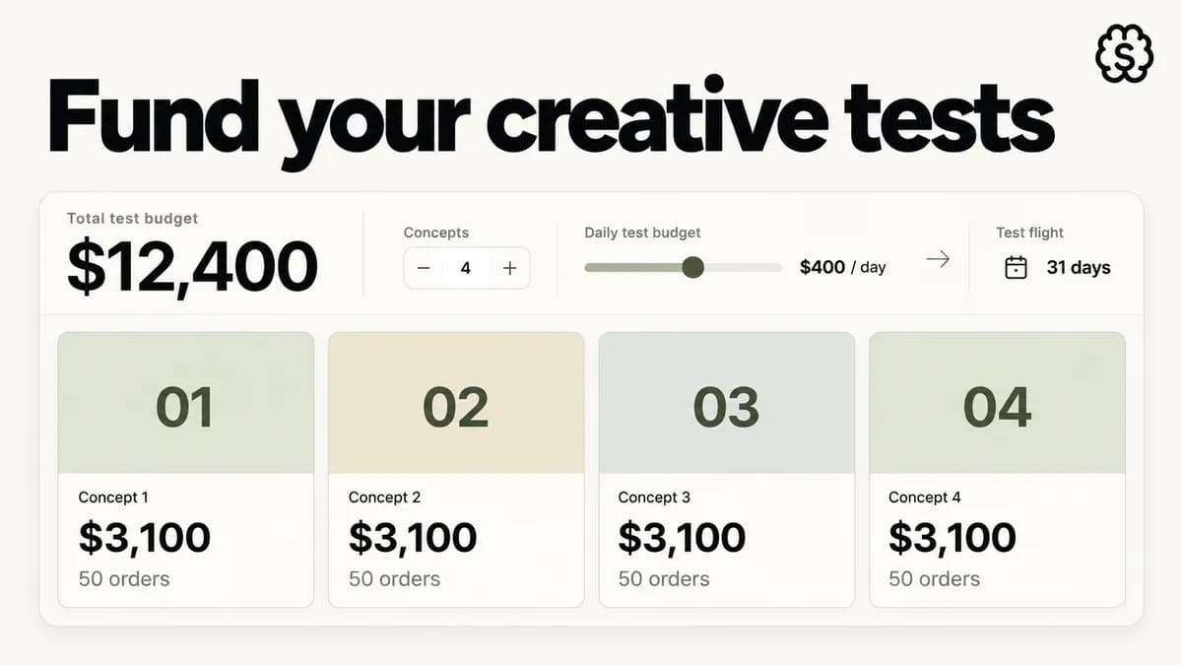The width and height of the screenshot is (1182, 665).
Task: Click the 31 days test flight value
Action: pos(1079,267)
